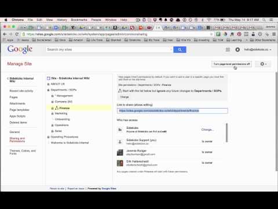Click the blue search button
Image resolution: width=278 pixels, height=209 pixels.
point(180,49)
